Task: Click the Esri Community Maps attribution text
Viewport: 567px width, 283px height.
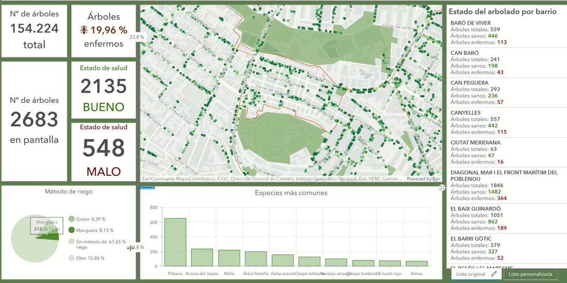Action: click(272, 179)
